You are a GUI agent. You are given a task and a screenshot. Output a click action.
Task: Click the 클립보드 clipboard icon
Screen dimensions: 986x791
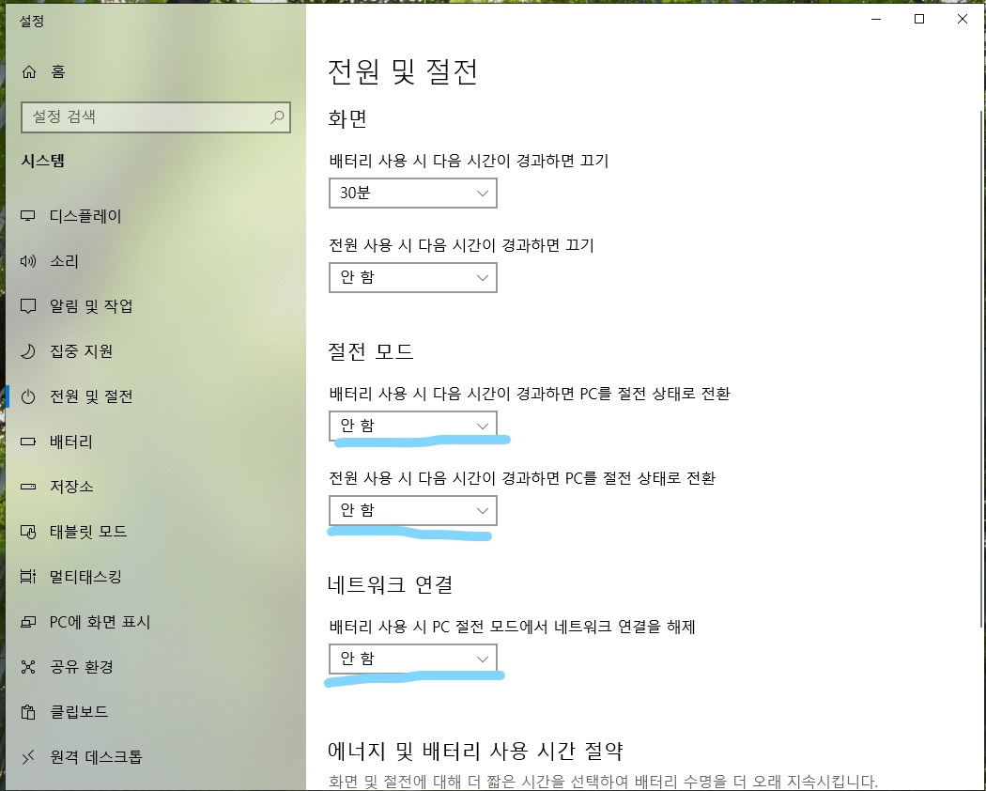(28, 712)
